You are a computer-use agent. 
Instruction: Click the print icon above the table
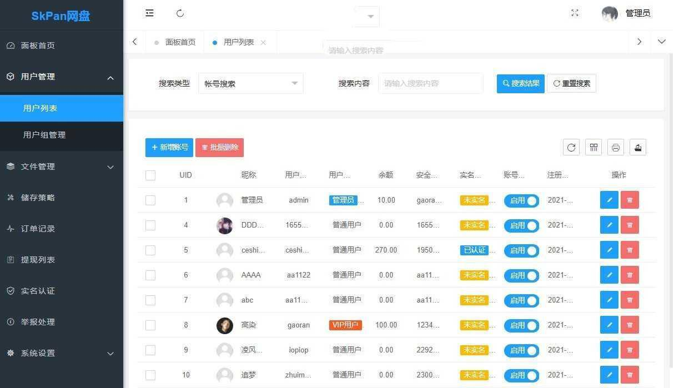[x=616, y=147]
